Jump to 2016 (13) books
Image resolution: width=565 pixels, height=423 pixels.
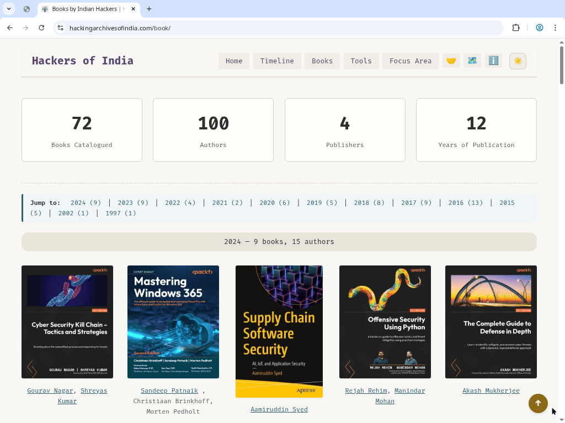point(465,203)
